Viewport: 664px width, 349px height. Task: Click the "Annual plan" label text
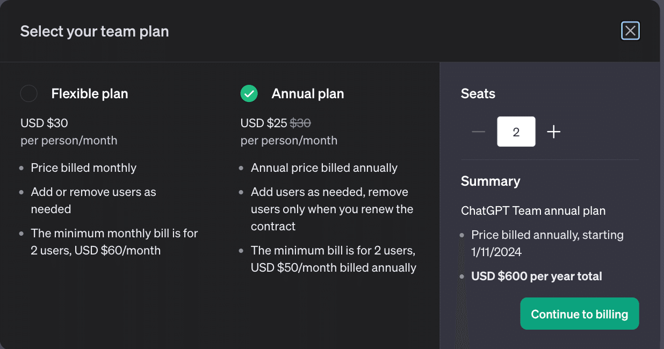[x=308, y=93]
